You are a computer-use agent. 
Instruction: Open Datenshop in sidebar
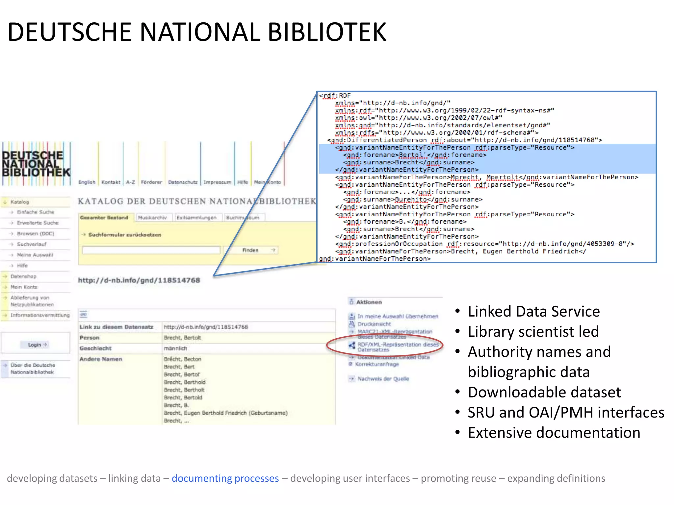pos(23,276)
